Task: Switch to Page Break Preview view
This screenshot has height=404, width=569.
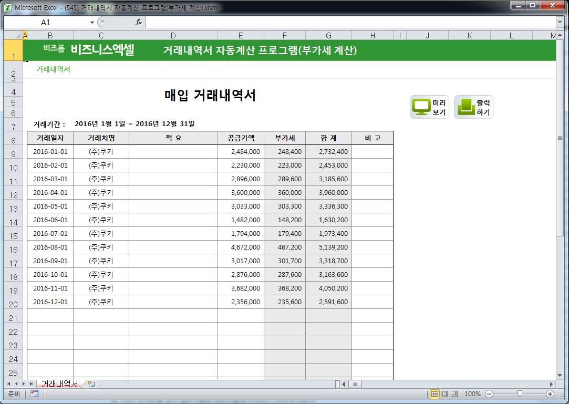Action: pos(454,394)
